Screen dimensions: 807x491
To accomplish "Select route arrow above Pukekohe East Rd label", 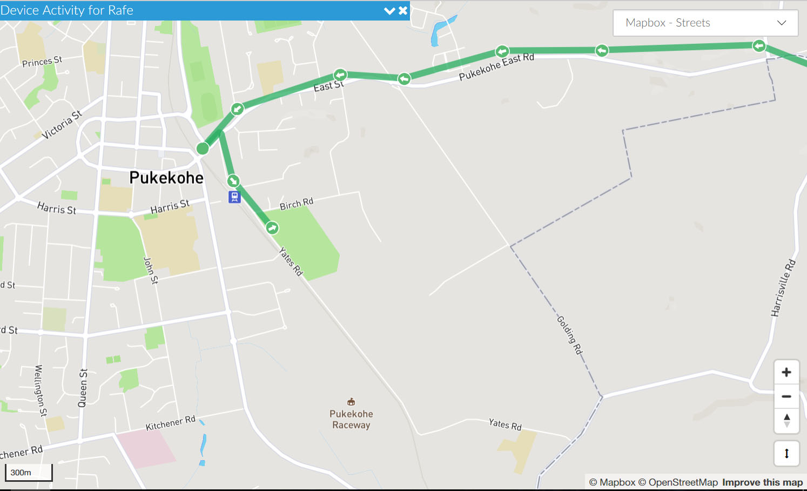I will [x=502, y=52].
